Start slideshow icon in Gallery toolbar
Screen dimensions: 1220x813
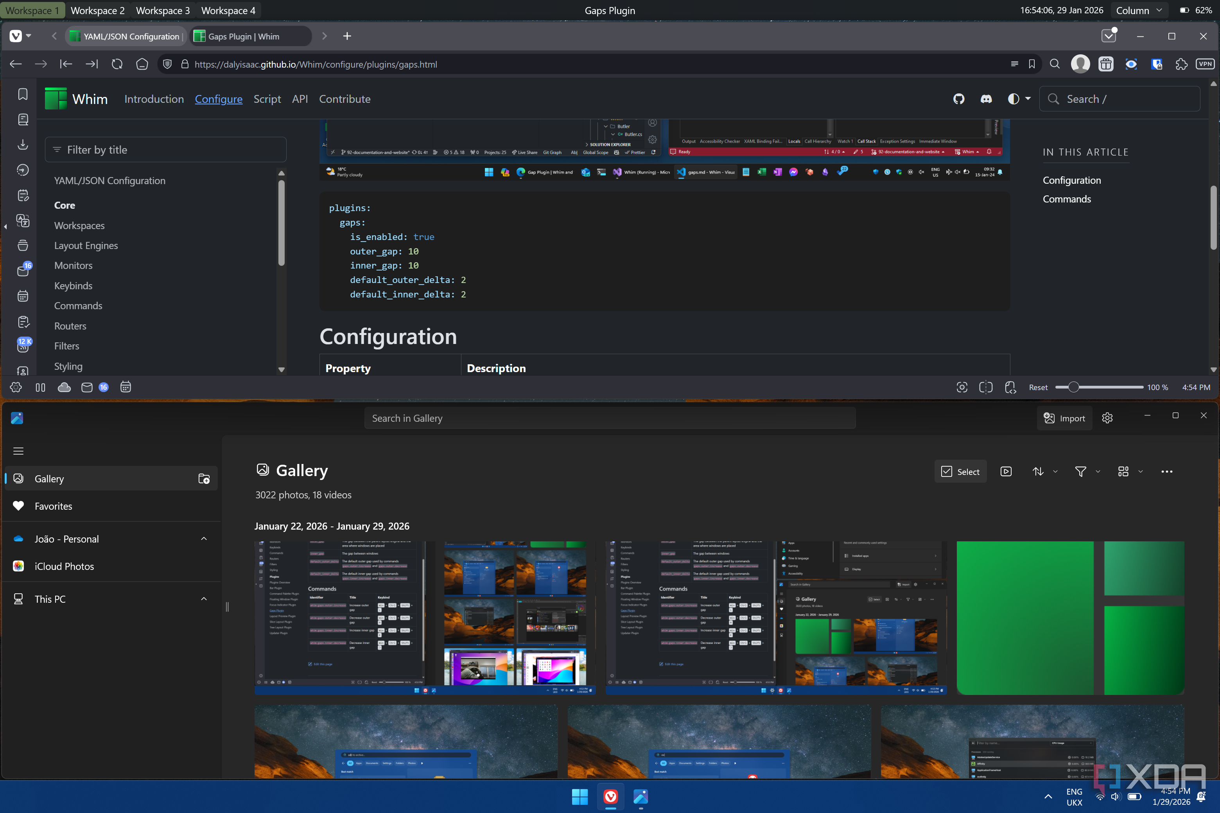click(1006, 471)
